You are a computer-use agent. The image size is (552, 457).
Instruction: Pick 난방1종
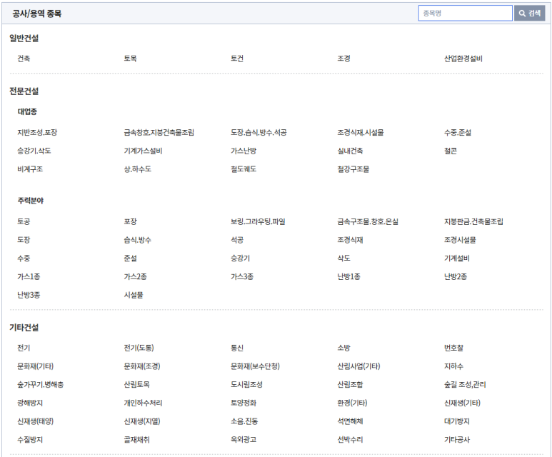(348, 277)
